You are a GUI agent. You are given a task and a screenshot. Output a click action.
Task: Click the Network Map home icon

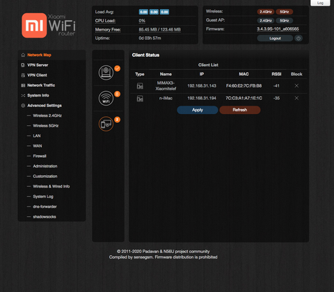(23, 55)
